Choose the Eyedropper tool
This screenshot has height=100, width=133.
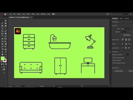click(2, 47)
